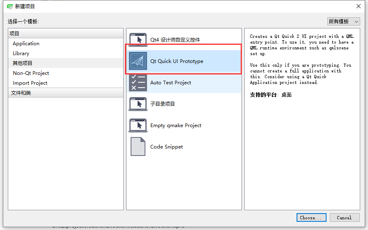This screenshot has width=368, height=230.
Task: Click the Cancel button
Action: click(x=345, y=218)
